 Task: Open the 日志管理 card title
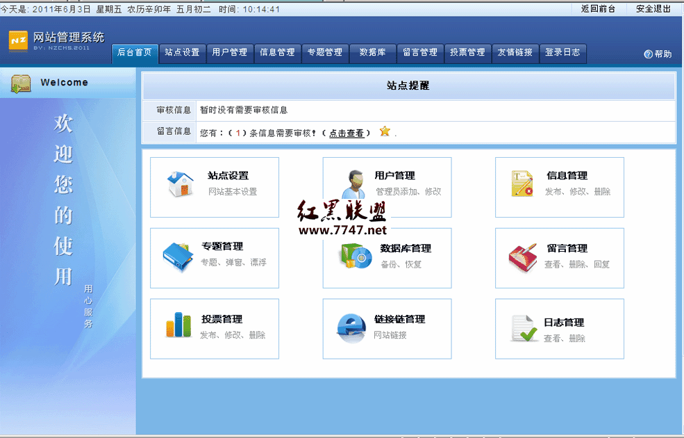(564, 323)
